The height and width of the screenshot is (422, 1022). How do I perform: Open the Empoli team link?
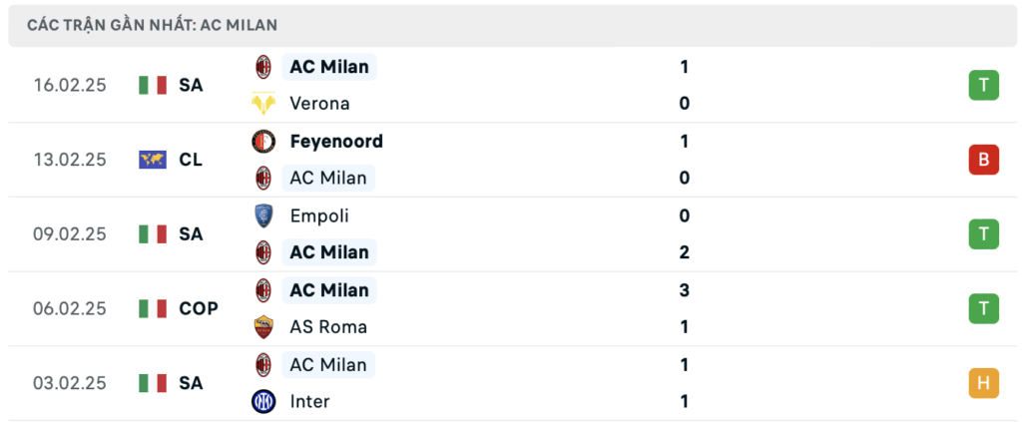(x=319, y=215)
